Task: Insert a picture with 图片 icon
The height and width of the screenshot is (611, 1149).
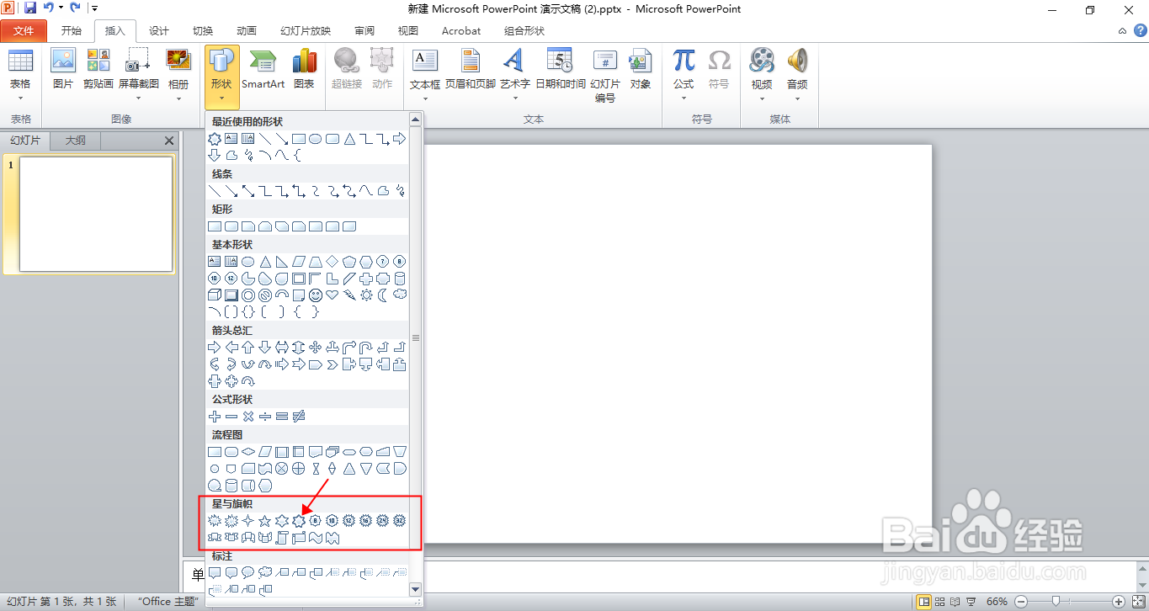Action: tap(63, 68)
